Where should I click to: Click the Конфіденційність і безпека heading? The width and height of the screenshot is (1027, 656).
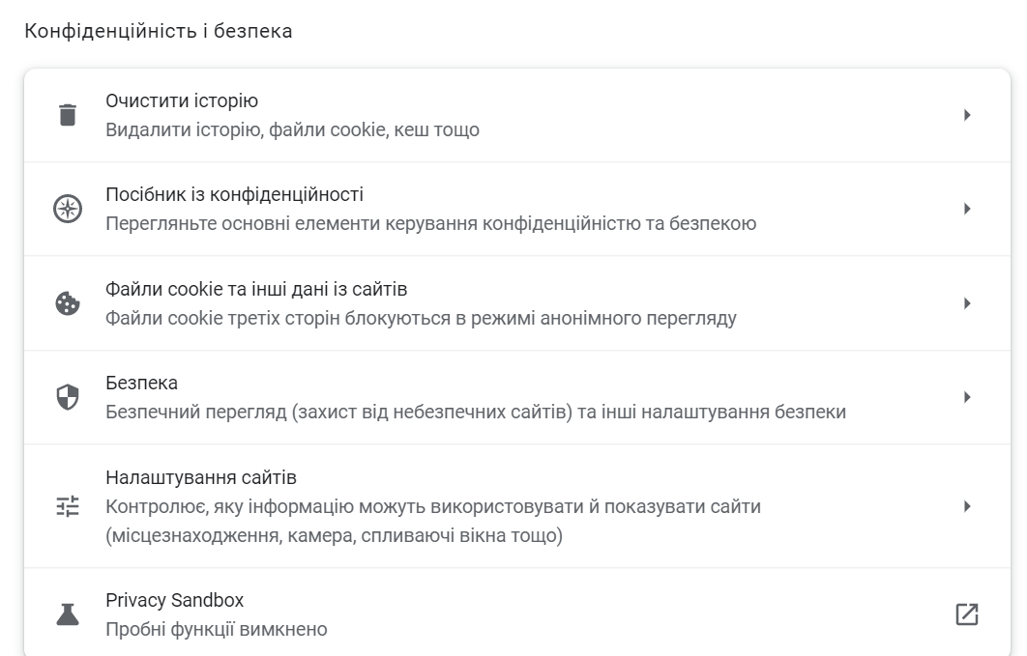[158, 31]
